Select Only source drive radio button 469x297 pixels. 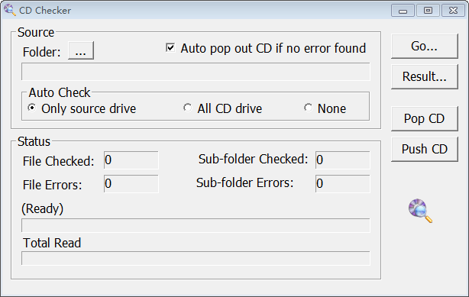32,108
